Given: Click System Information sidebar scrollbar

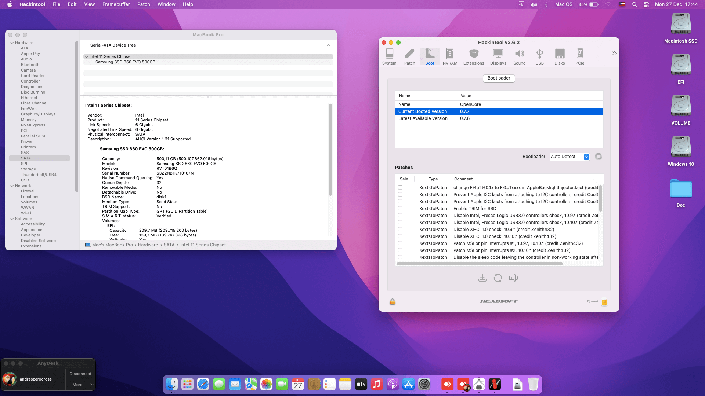Looking at the screenshot, I should click(77, 117).
